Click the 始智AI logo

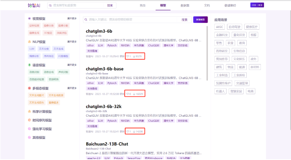click(x=34, y=6)
